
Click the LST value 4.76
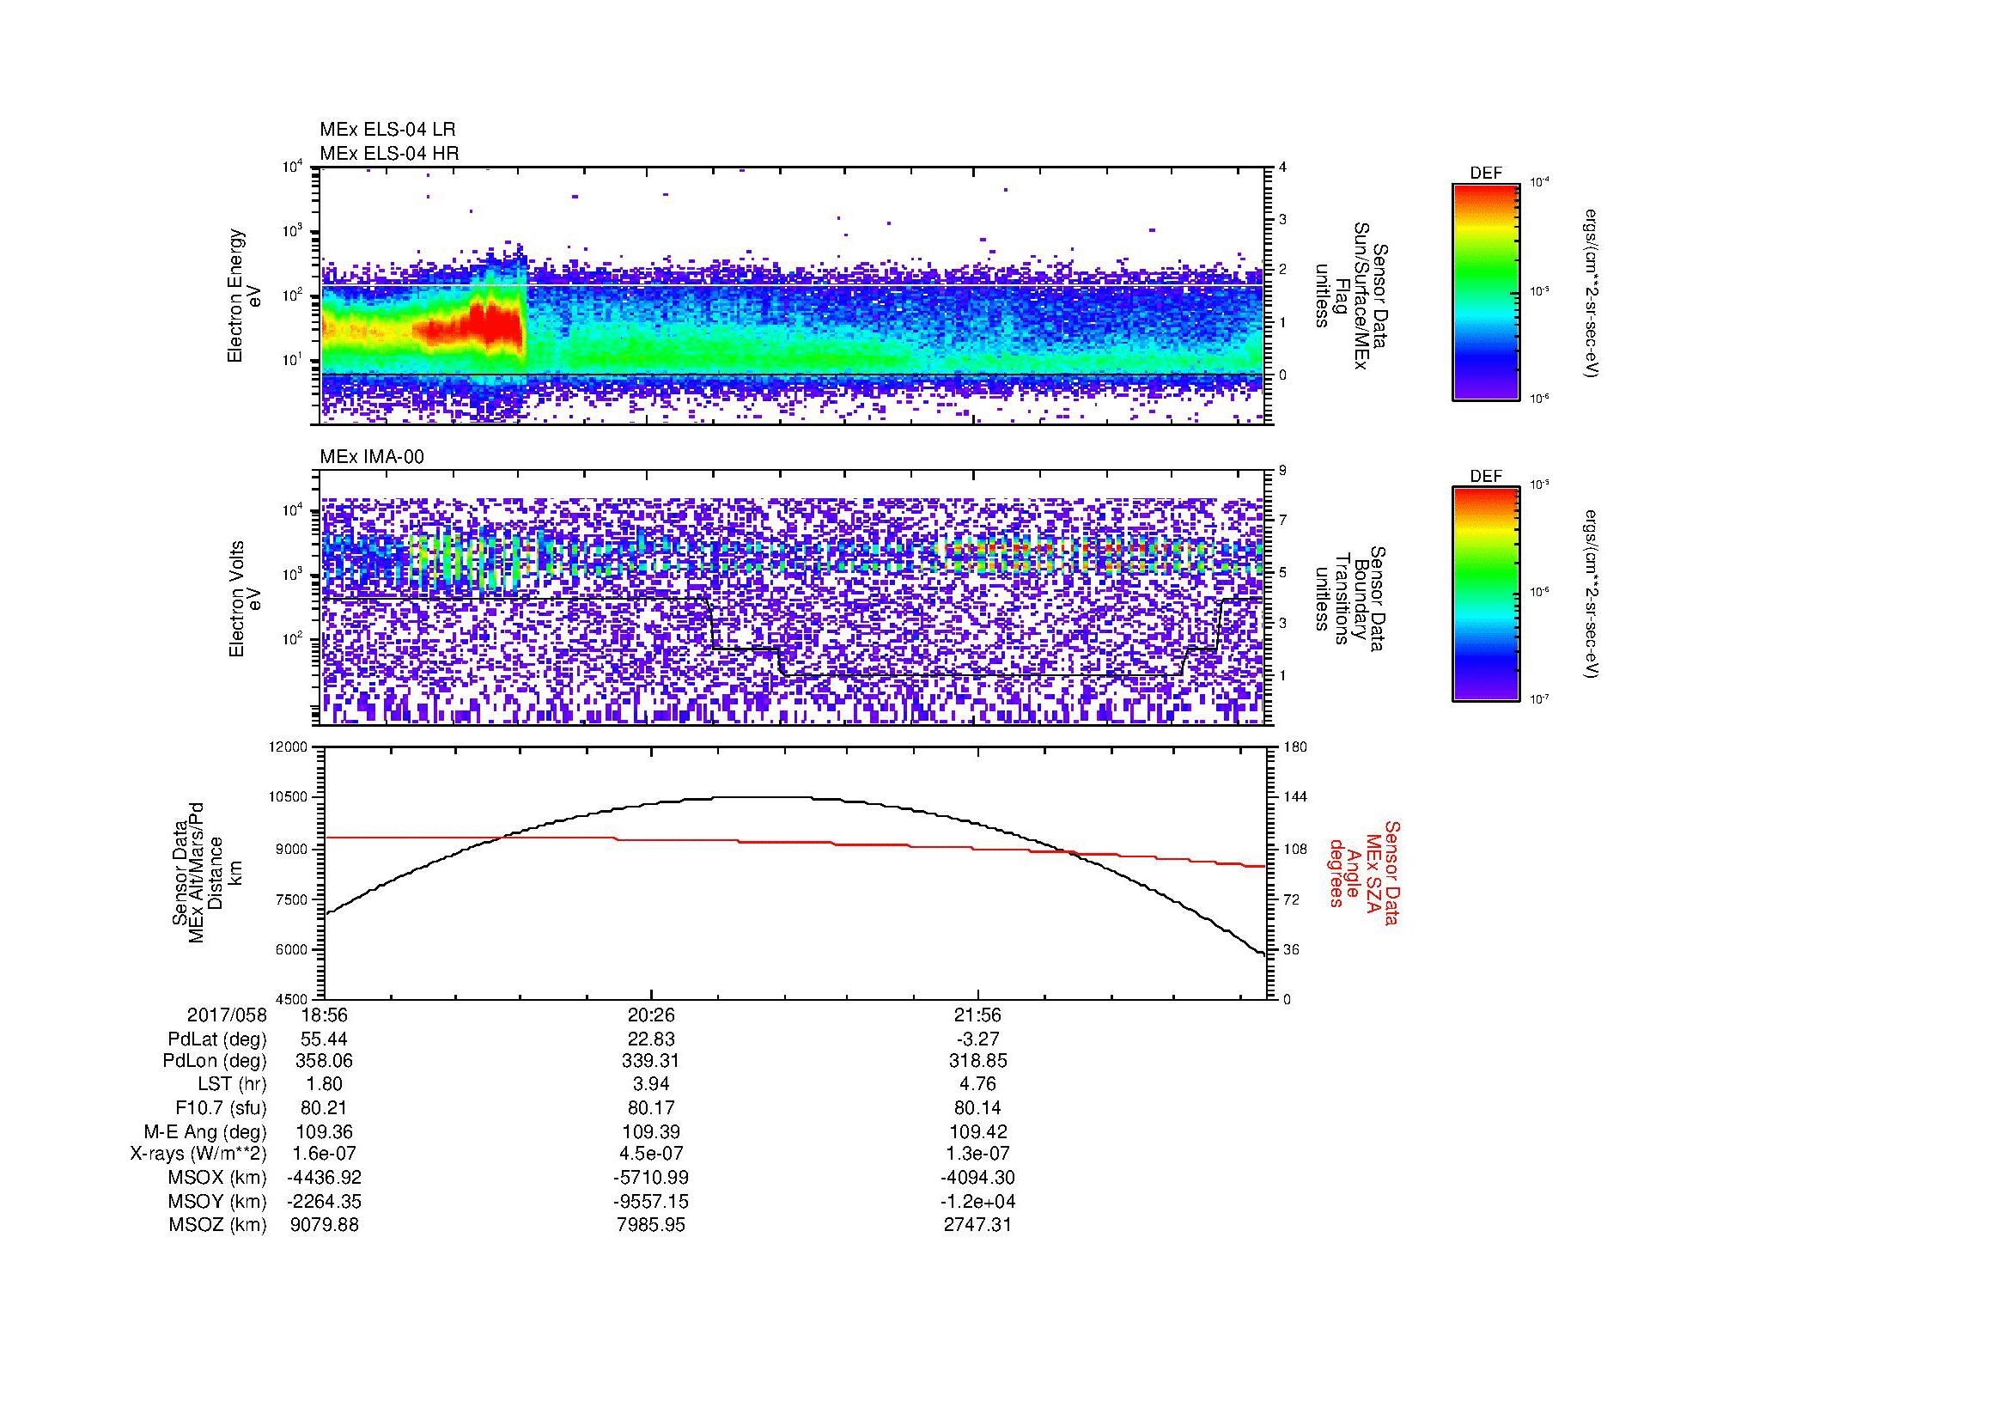pos(977,1084)
